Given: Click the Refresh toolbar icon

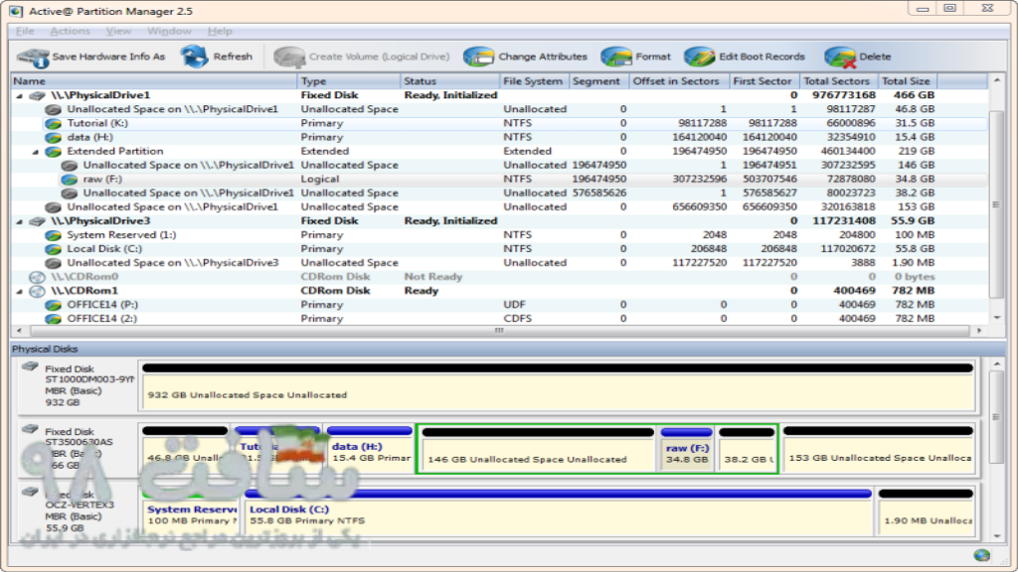Looking at the screenshot, I should coord(194,57).
